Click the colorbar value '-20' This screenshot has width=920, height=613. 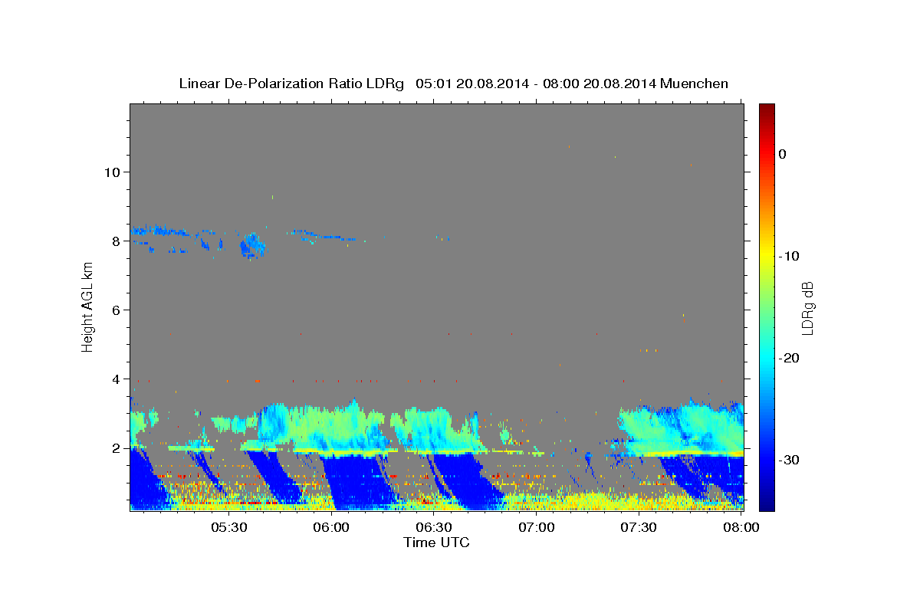(790, 358)
